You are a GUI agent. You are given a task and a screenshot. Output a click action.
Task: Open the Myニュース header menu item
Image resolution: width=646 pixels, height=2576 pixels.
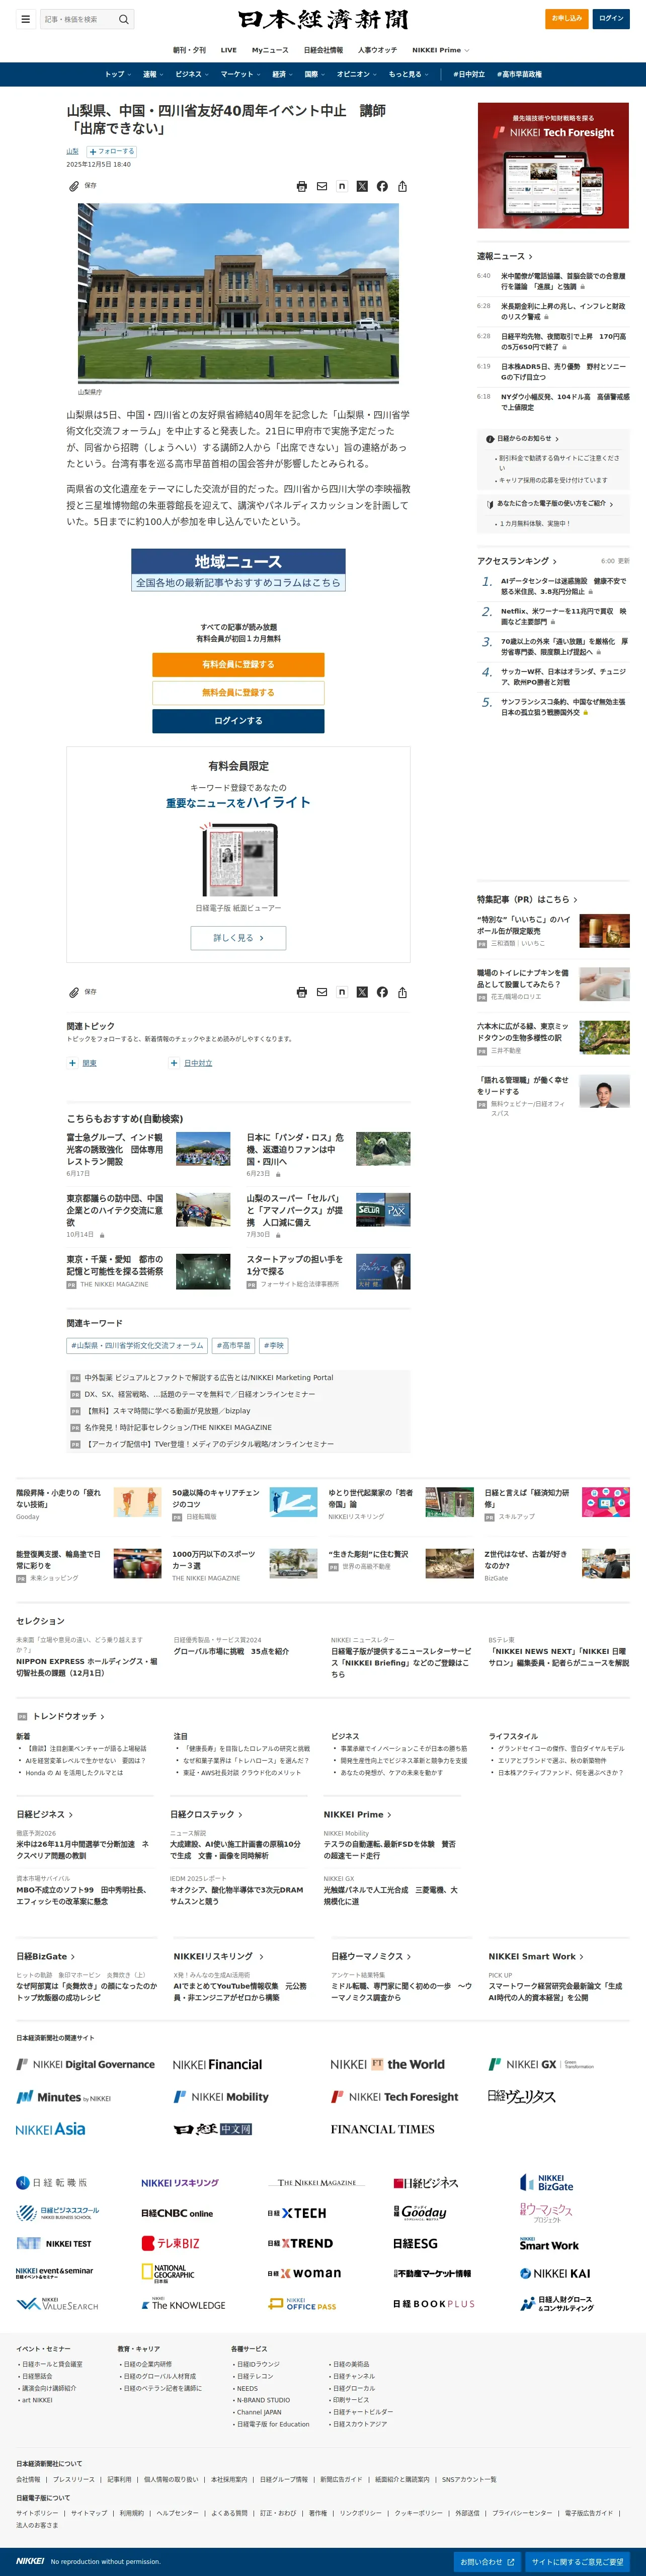(x=270, y=50)
